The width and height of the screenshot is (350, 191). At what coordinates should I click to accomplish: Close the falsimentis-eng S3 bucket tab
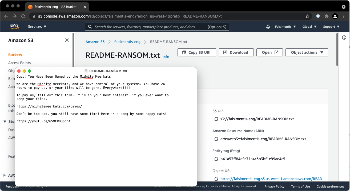[85, 7]
